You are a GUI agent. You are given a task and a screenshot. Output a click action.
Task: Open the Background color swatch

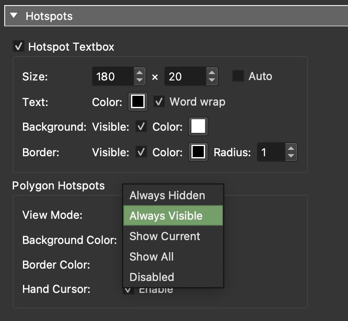tap(198, 126)
